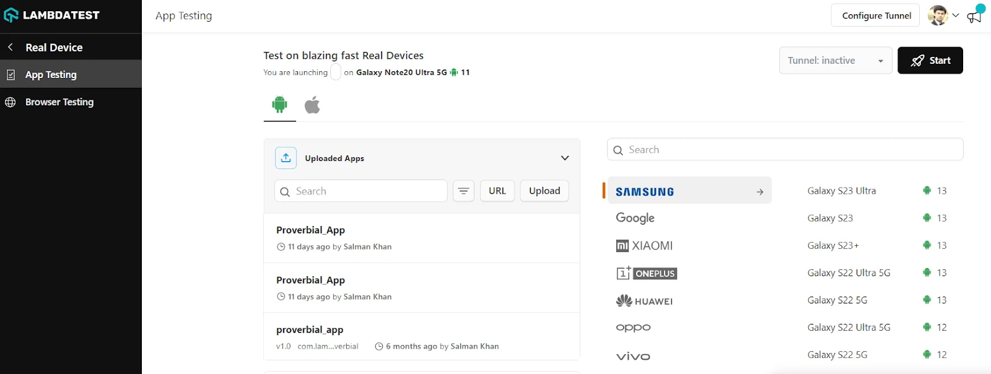Select the Samsung brand
The image size is (991, 374).
[x=689, y=191]
